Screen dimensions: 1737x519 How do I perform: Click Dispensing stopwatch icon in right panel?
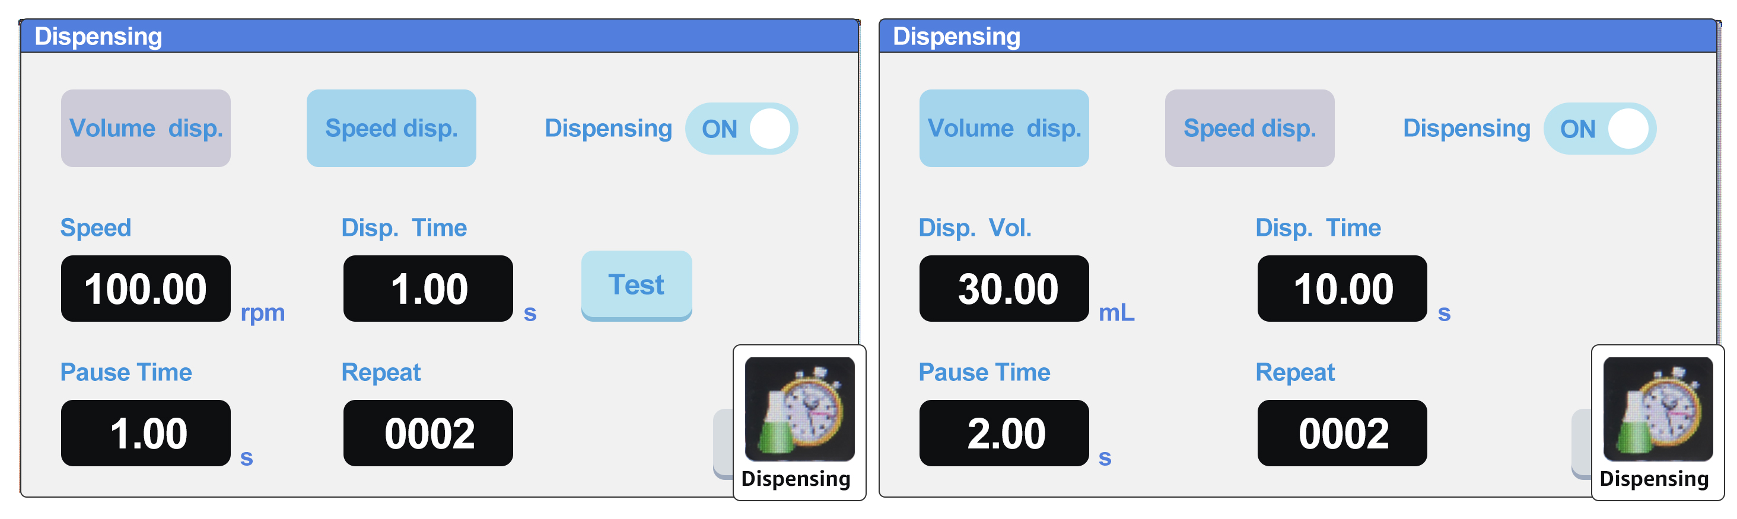coord(1657,409)
